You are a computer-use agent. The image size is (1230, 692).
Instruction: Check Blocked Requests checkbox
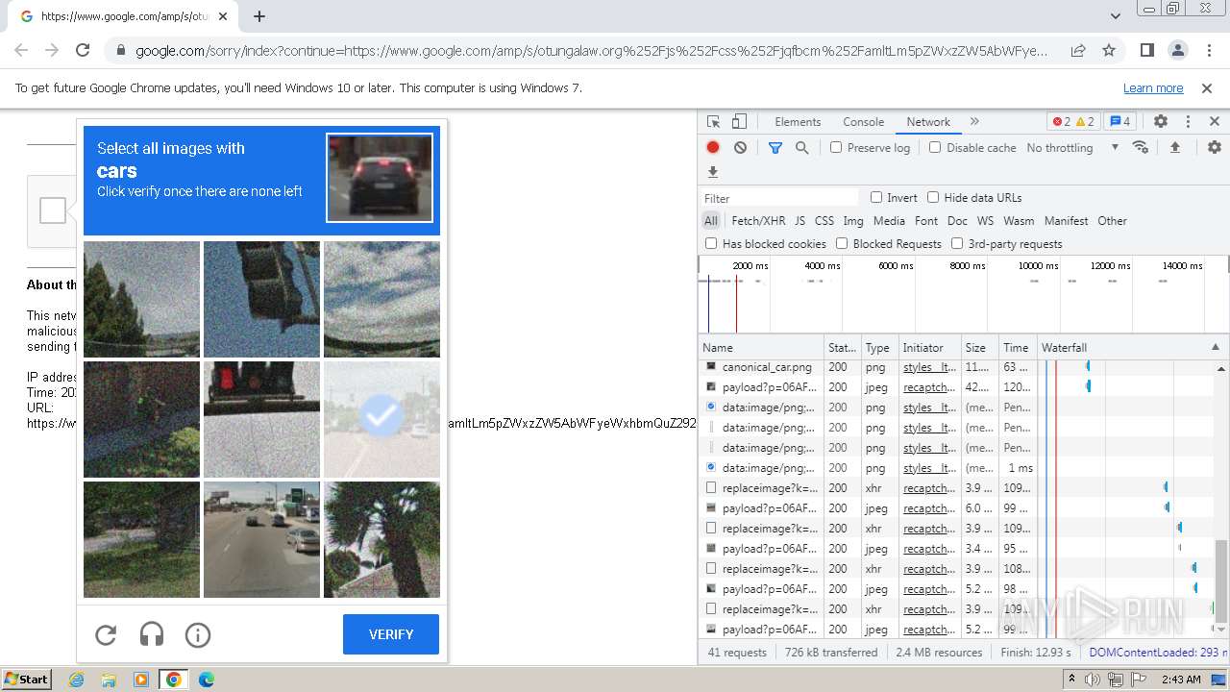[842, 243]
